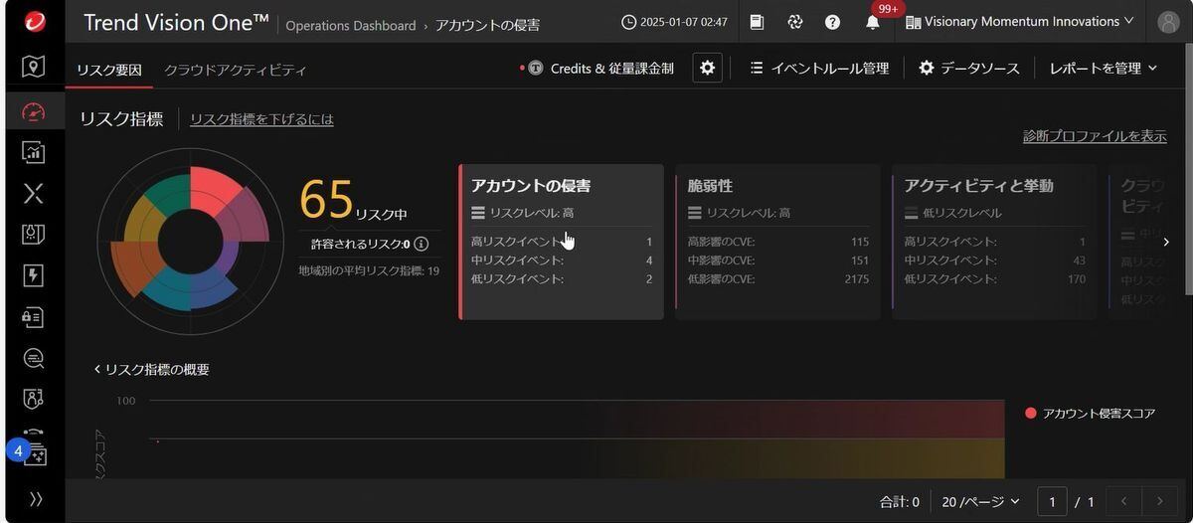Select the リスク要因 tab
1193x523 pixels.
pos(109,70)
